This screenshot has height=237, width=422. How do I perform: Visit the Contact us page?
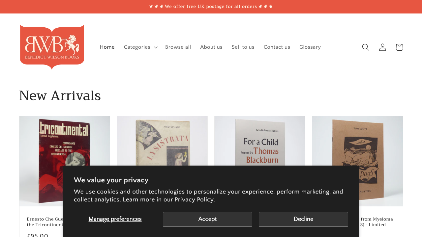tap(277, 47)
